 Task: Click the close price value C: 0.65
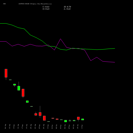(x=46, y=7)
